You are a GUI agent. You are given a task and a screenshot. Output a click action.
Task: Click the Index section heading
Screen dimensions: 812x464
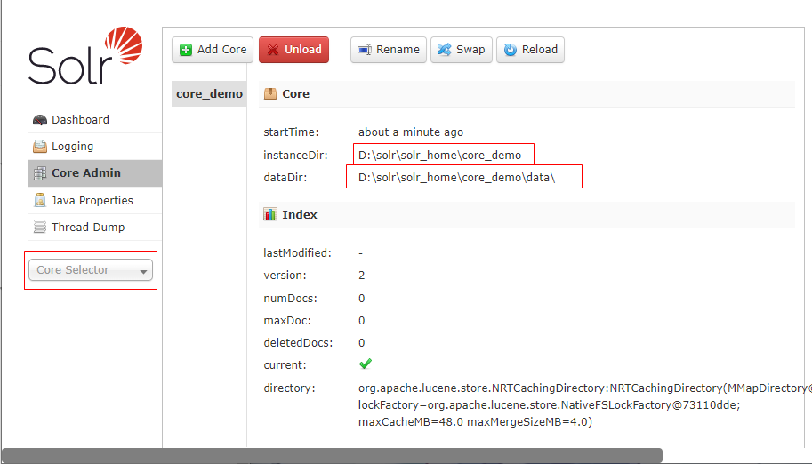(x=300, y=214)
